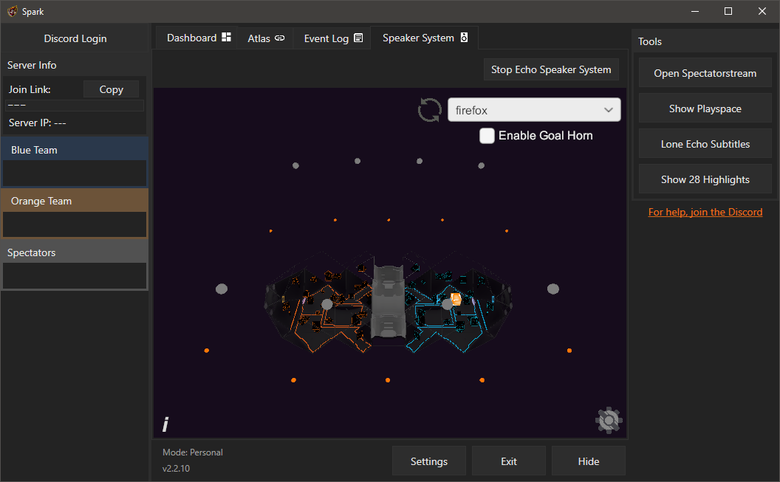Click the join link text field

point(75,106)
